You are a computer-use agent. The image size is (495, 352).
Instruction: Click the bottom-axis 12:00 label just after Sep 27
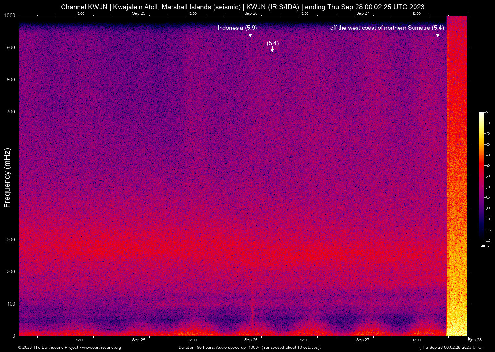click(x=416, y=340)
